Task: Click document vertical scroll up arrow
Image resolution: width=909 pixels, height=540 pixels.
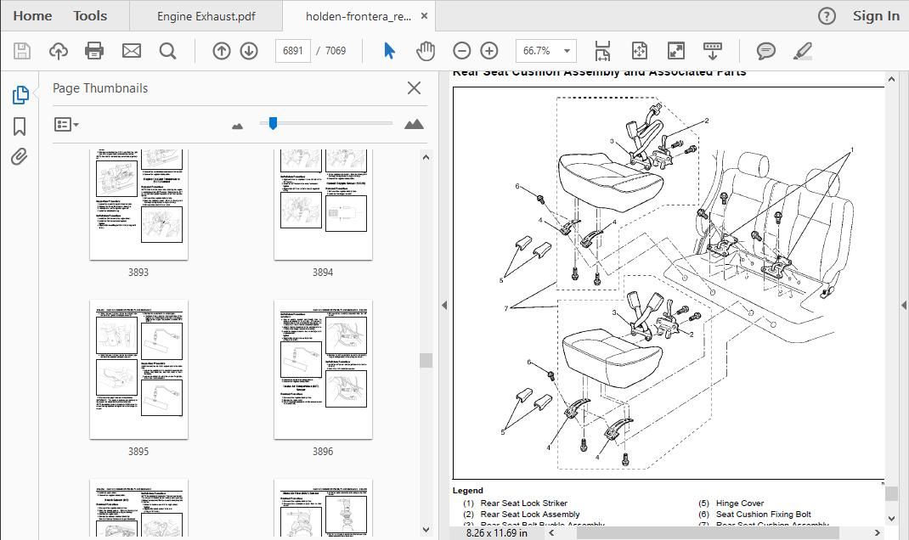Action: point(892,79)
